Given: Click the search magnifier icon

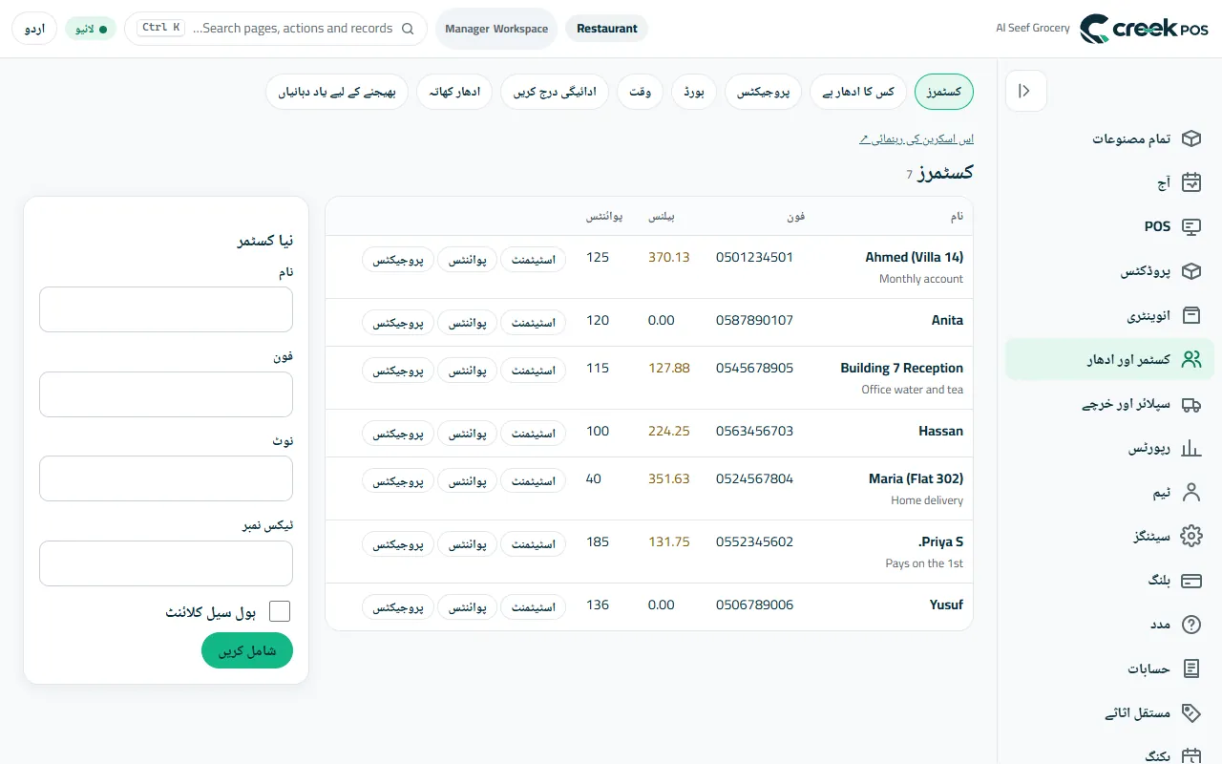Looking at the screenshot, I should coord(408,29).
